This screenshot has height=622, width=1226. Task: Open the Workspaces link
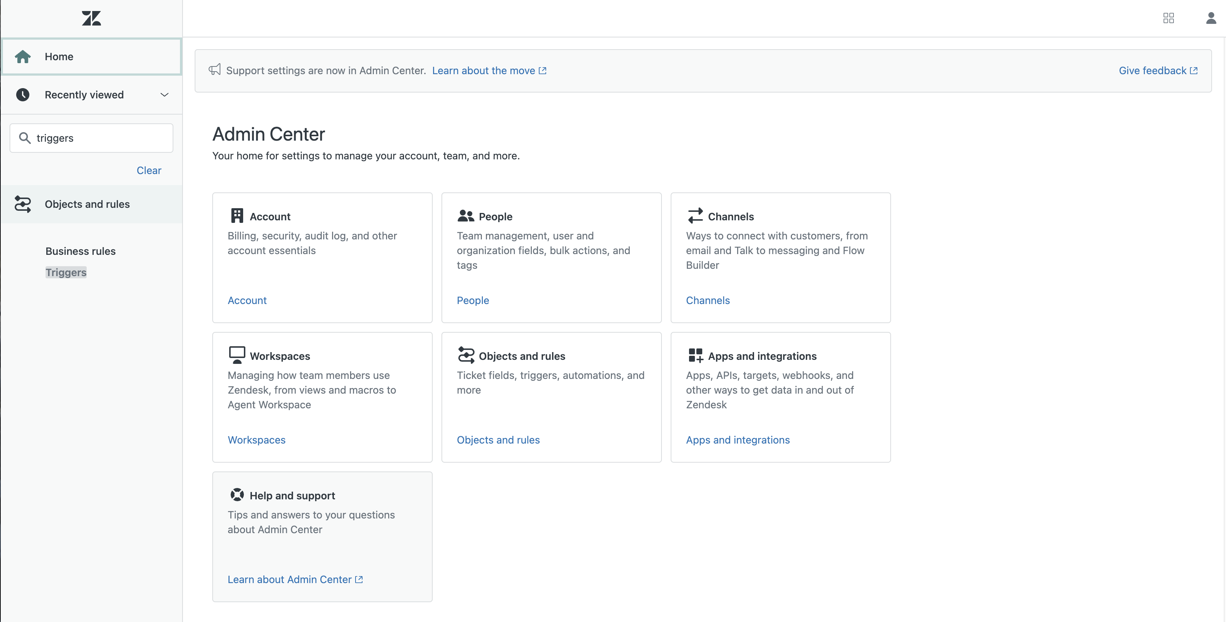pos(256,440)
